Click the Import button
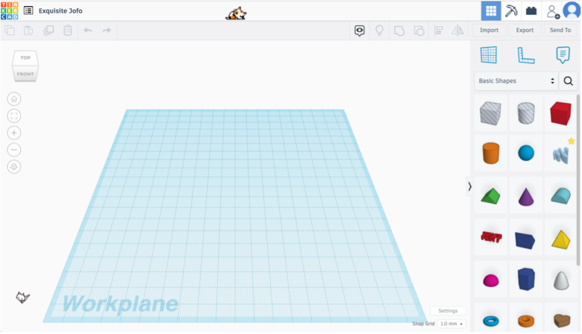This screenshot has height=334, width=582. point(489,30)
